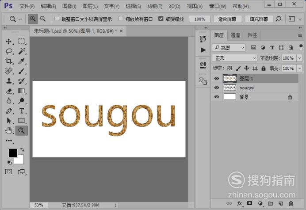
Task: Click the delete layer trash icon
Action: click(291, 203)
